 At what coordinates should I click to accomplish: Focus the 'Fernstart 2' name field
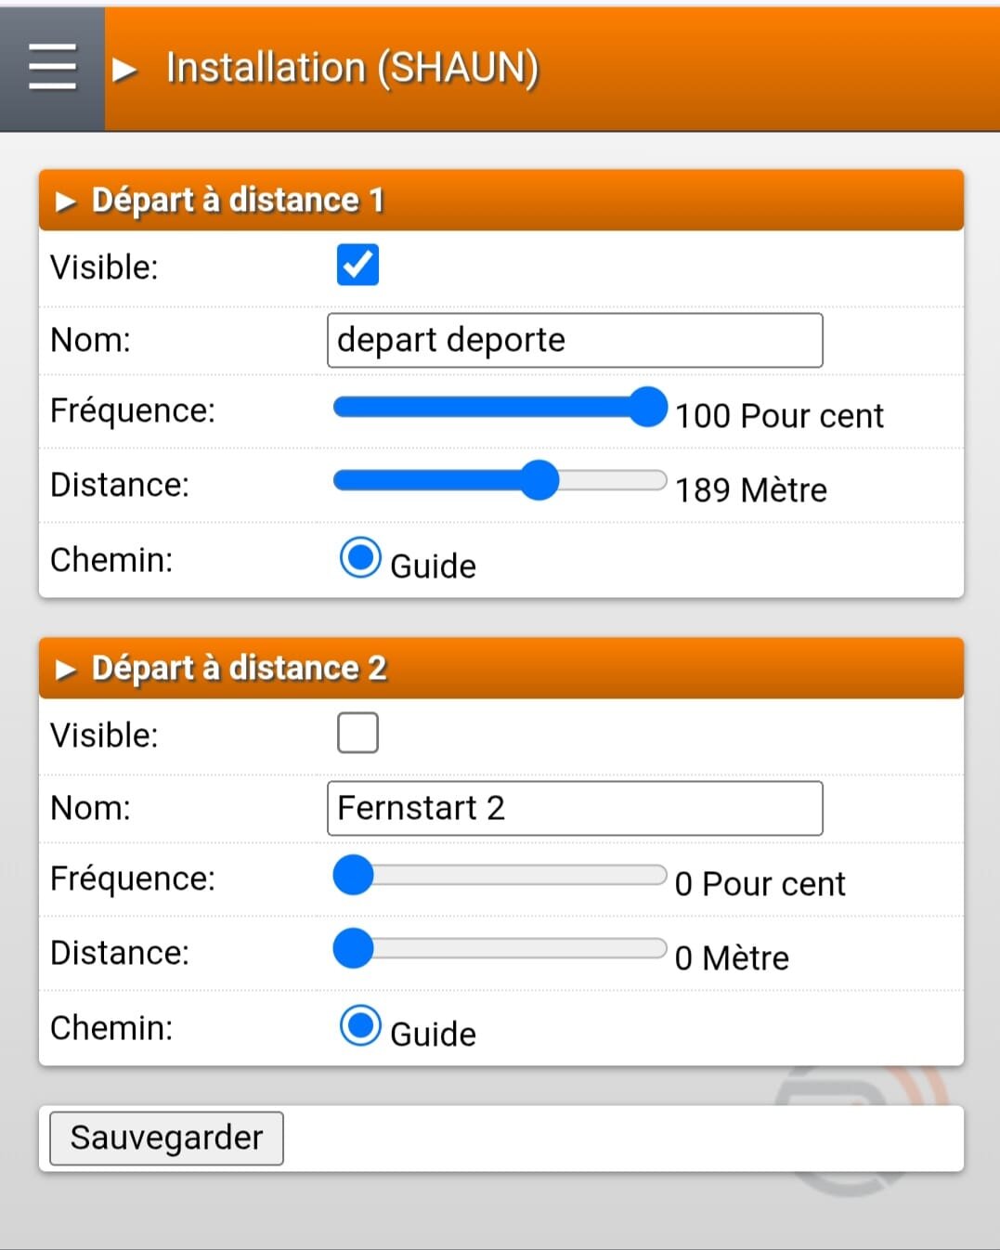574,809
